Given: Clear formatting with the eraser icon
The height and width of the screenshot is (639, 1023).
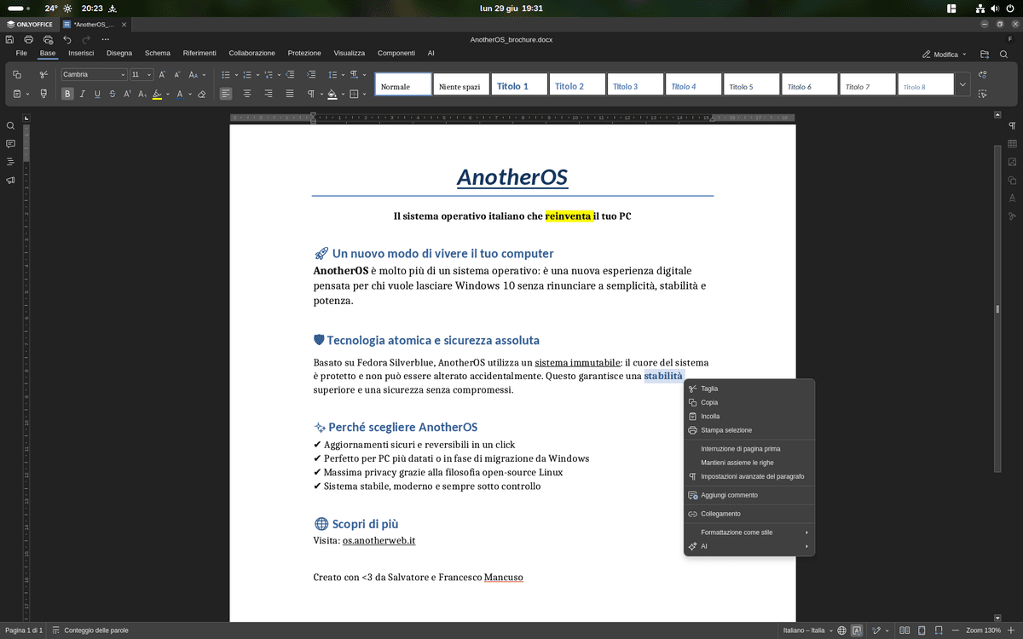Looking at the screenshot, I should tap(202, 94).
